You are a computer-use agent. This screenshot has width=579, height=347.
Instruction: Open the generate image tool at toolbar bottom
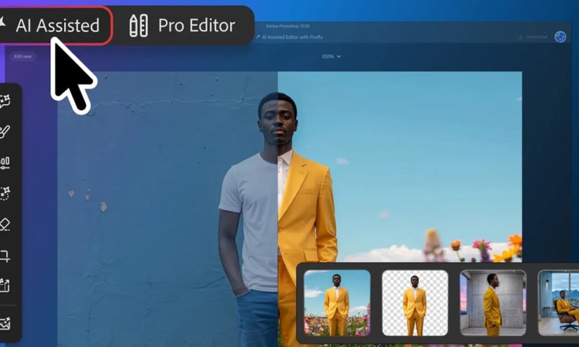[5, 323]
